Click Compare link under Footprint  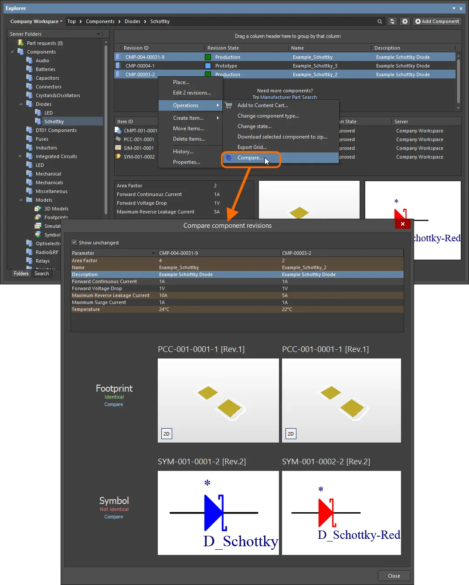coord(114,404)
